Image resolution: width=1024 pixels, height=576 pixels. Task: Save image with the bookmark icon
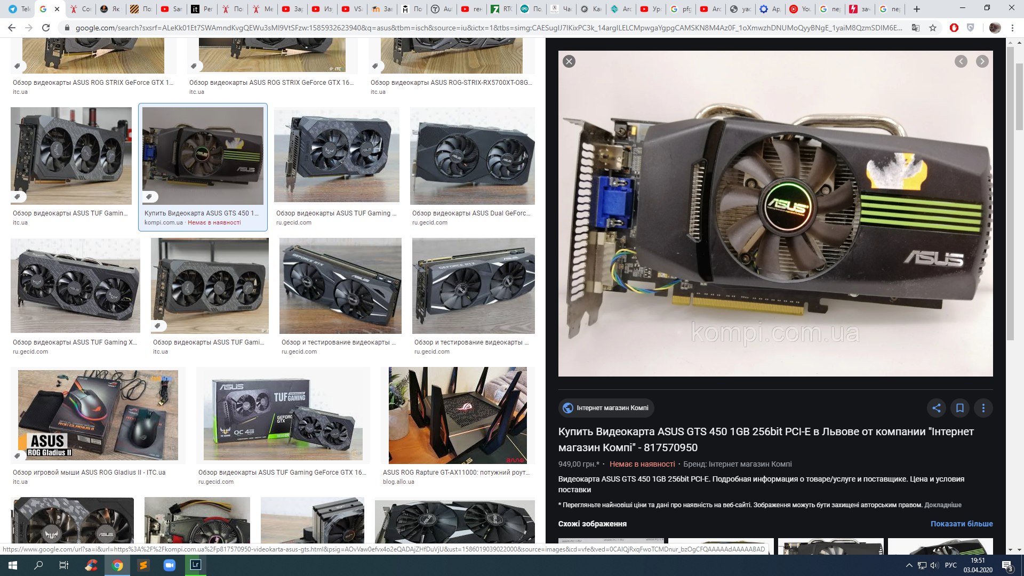[x=960, y=408]
